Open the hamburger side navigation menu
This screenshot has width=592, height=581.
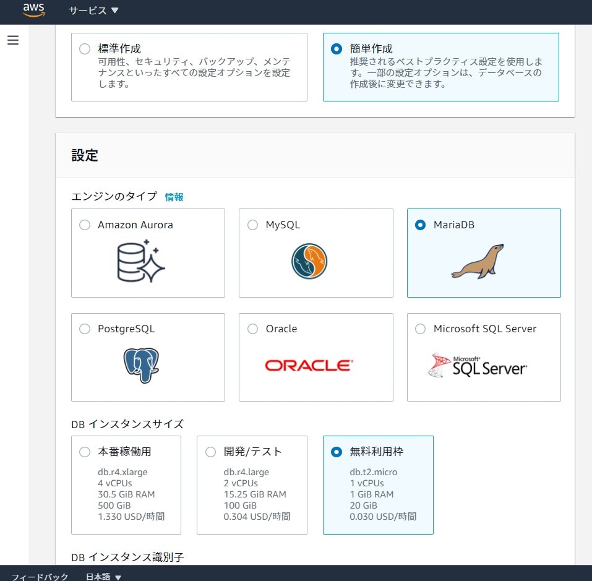tap(13, 40)
